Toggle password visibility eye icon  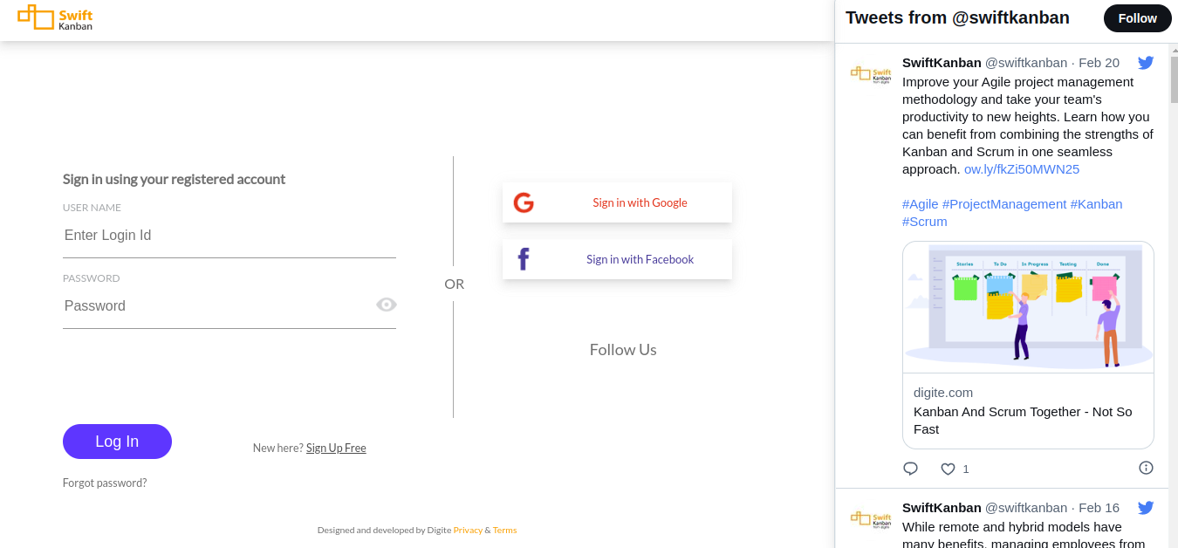pos(387,305)
